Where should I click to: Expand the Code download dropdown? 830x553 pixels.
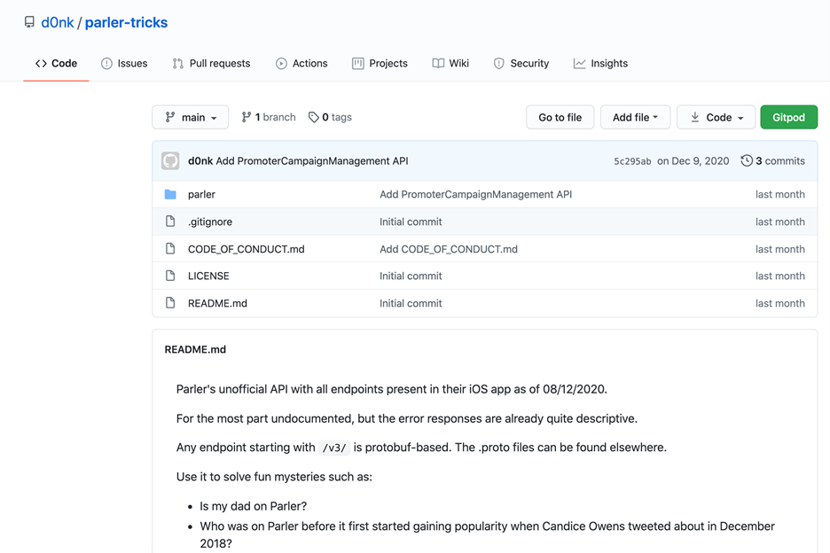click(x=716, y=117)
